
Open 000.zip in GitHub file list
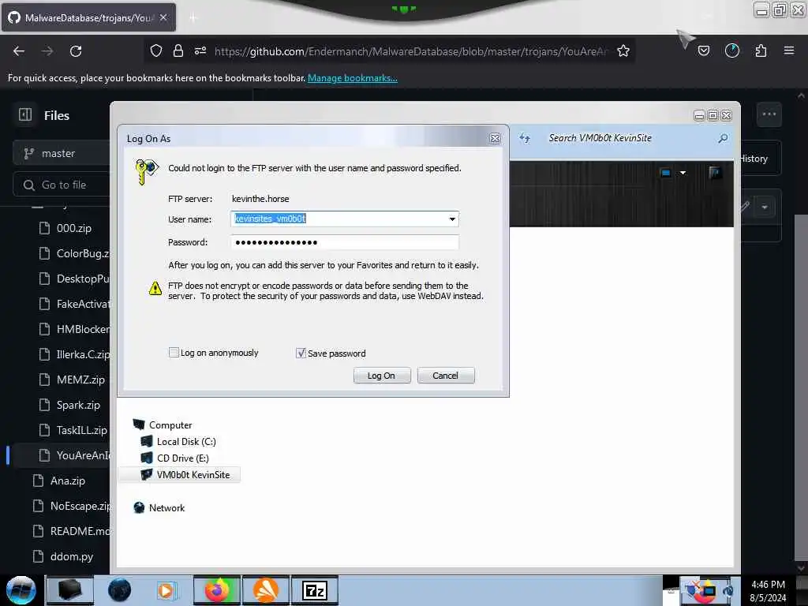tap(73, 228)
